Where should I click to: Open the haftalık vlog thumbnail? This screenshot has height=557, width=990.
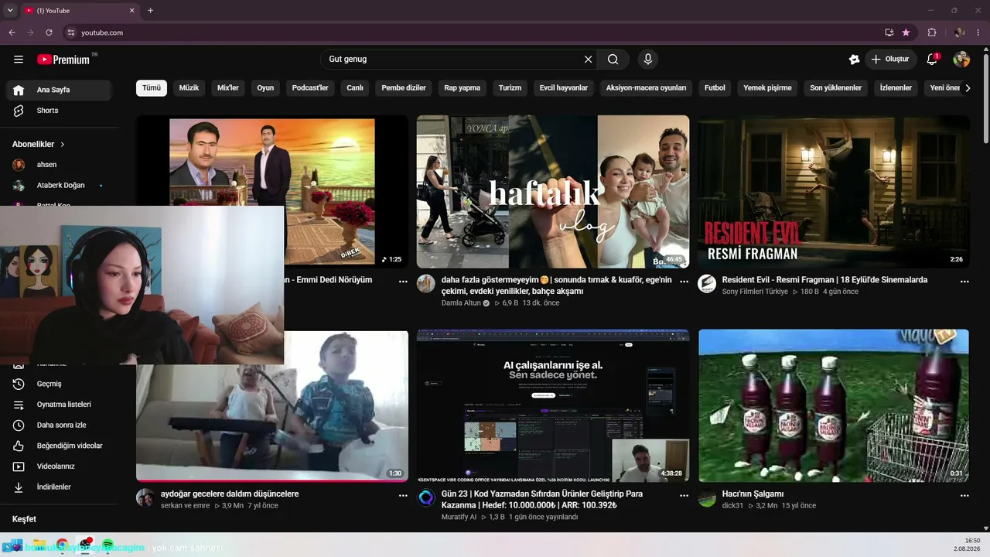tap(553, 192)
